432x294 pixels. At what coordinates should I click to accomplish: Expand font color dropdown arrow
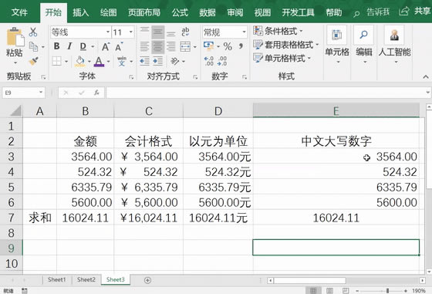coord(109,61)
